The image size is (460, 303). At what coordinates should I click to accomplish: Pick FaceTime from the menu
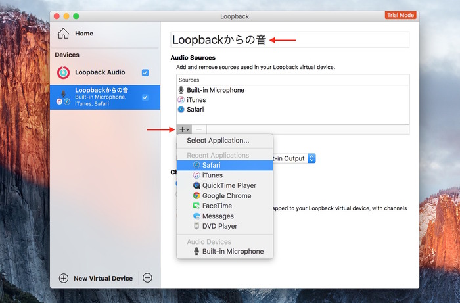click(225, 206)
